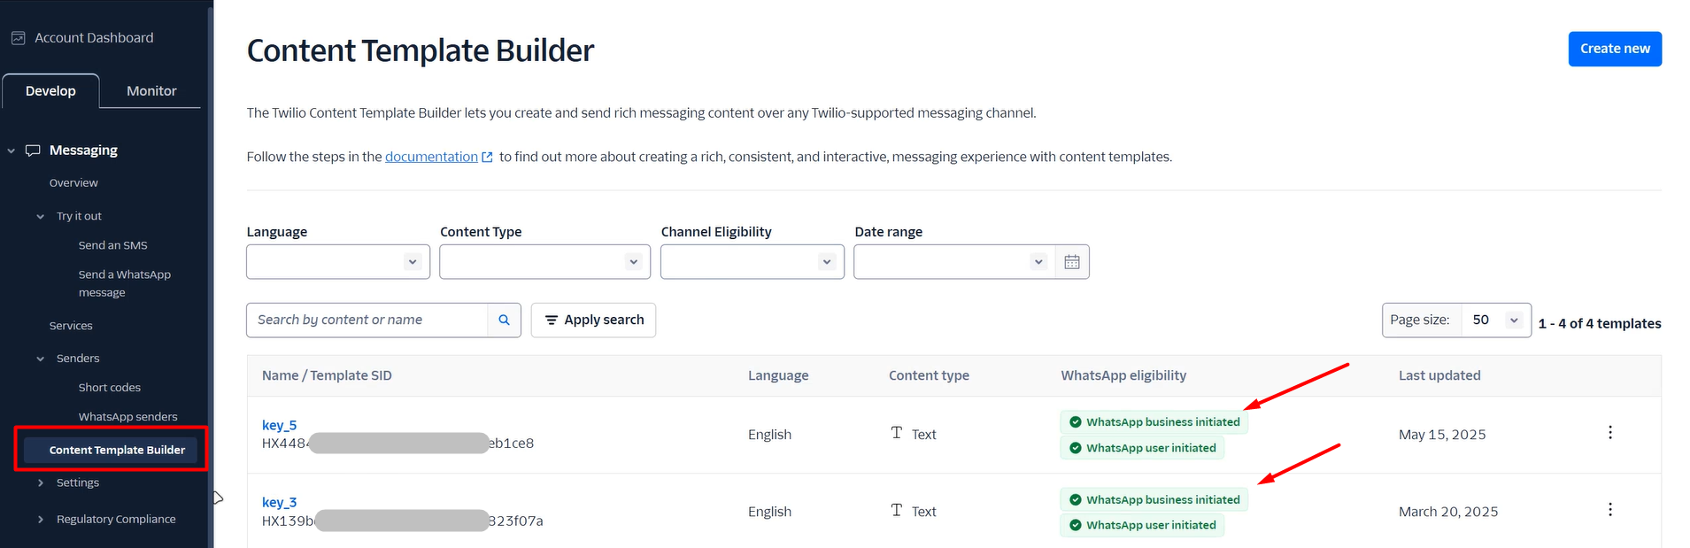Open the date range calendar icon

(x=1071, y=262)
